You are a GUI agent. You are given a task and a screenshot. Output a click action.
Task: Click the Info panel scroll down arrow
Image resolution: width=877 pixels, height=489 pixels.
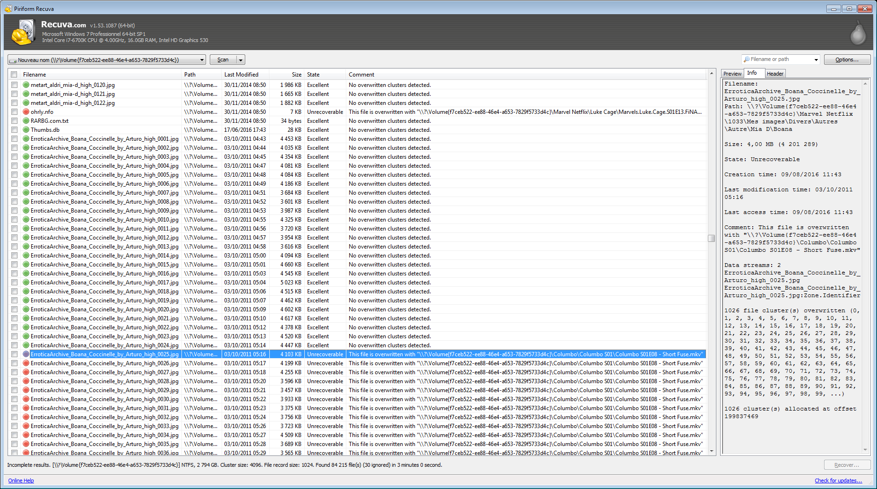pos(865,450)
